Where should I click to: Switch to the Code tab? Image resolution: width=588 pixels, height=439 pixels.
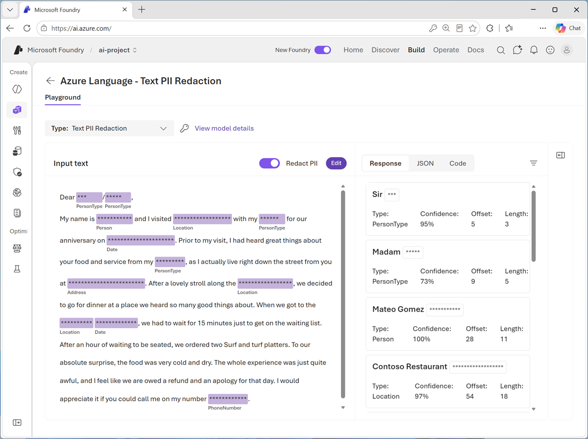pyautogui.click(x=458, y=164)
